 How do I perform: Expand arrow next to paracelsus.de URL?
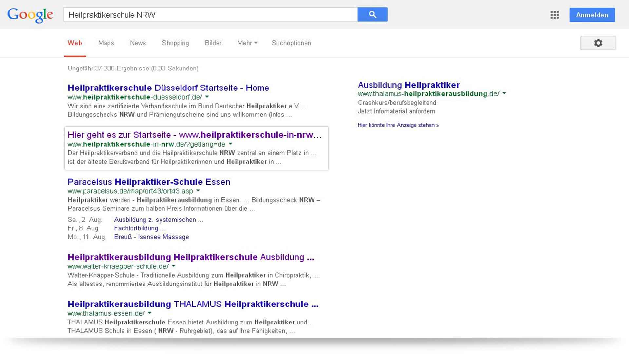point(198,191)
